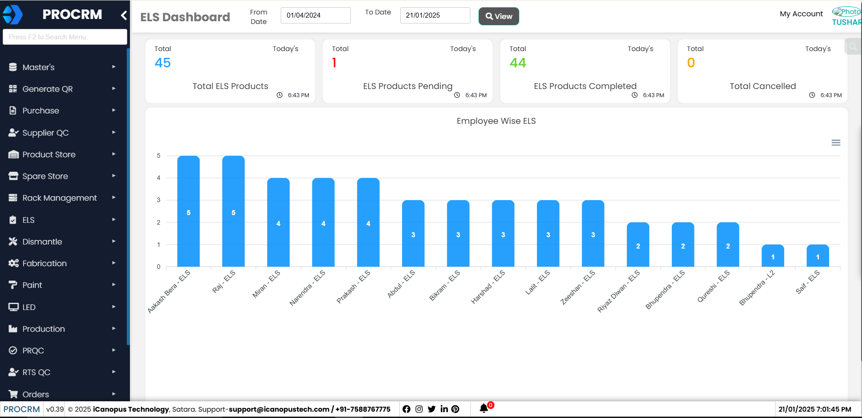Click the To Date input field
This screenshot has width=862, height=418.
point(435,15)
